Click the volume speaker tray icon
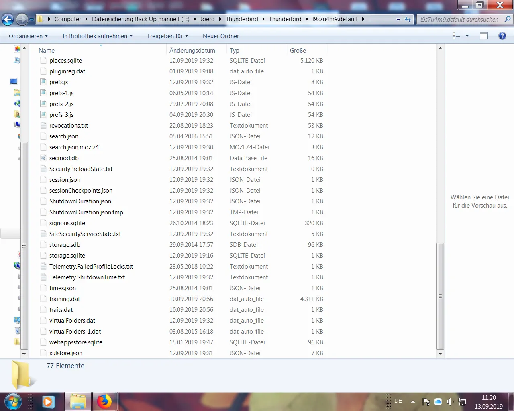This screenshot has height=411, width=514. tap(450, 402)
